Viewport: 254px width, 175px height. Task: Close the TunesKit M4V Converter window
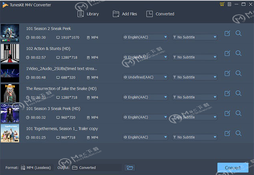(250, 4)
